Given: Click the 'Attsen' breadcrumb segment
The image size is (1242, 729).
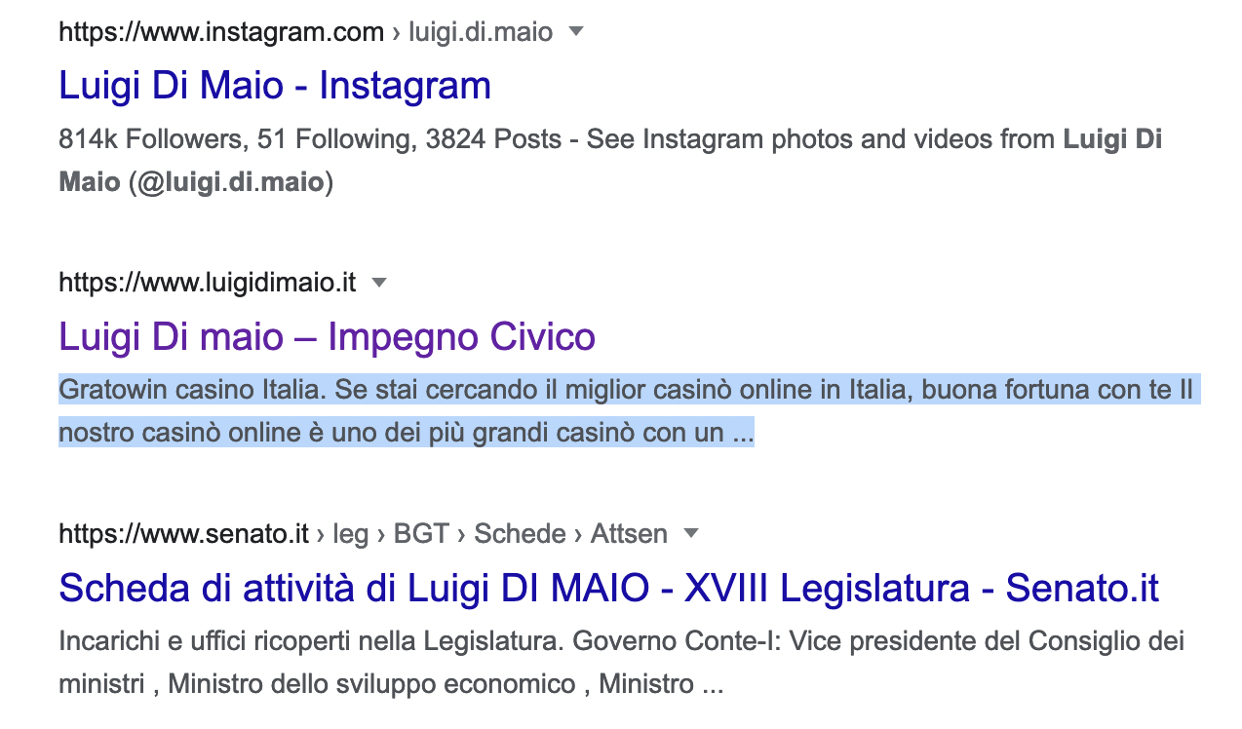Looking at the screenshot, I should 628,534.
